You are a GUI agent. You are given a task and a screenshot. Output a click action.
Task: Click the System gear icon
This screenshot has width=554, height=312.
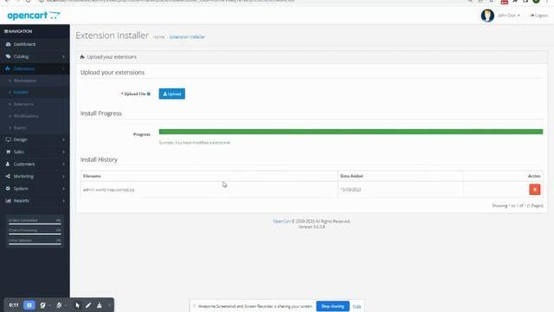(8, 189)
